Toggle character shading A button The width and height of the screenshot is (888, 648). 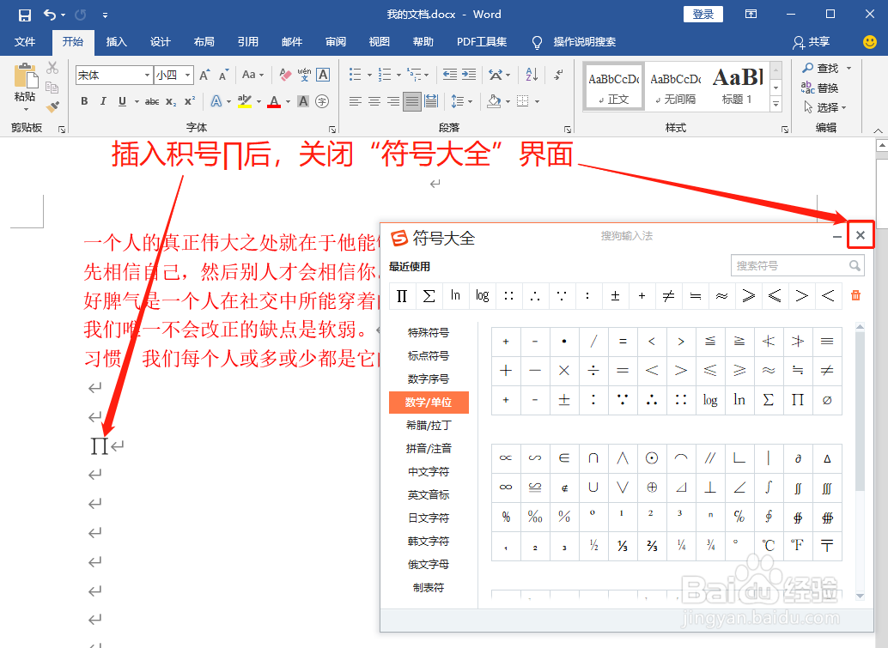click(x=303, y=101)
